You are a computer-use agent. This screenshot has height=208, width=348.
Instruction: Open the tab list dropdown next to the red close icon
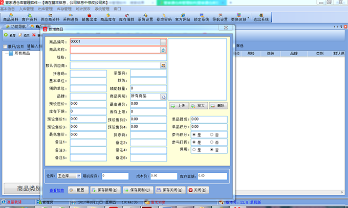(x=341, y=27)
